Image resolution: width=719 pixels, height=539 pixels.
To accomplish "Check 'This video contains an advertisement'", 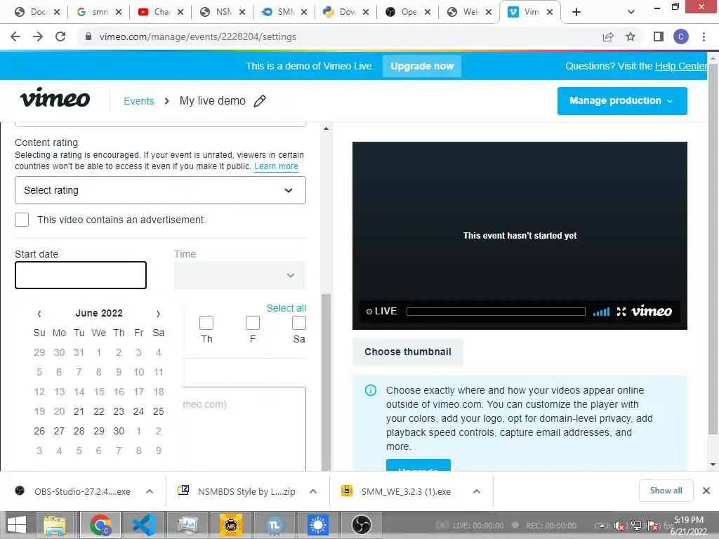I will coord(22,220).
